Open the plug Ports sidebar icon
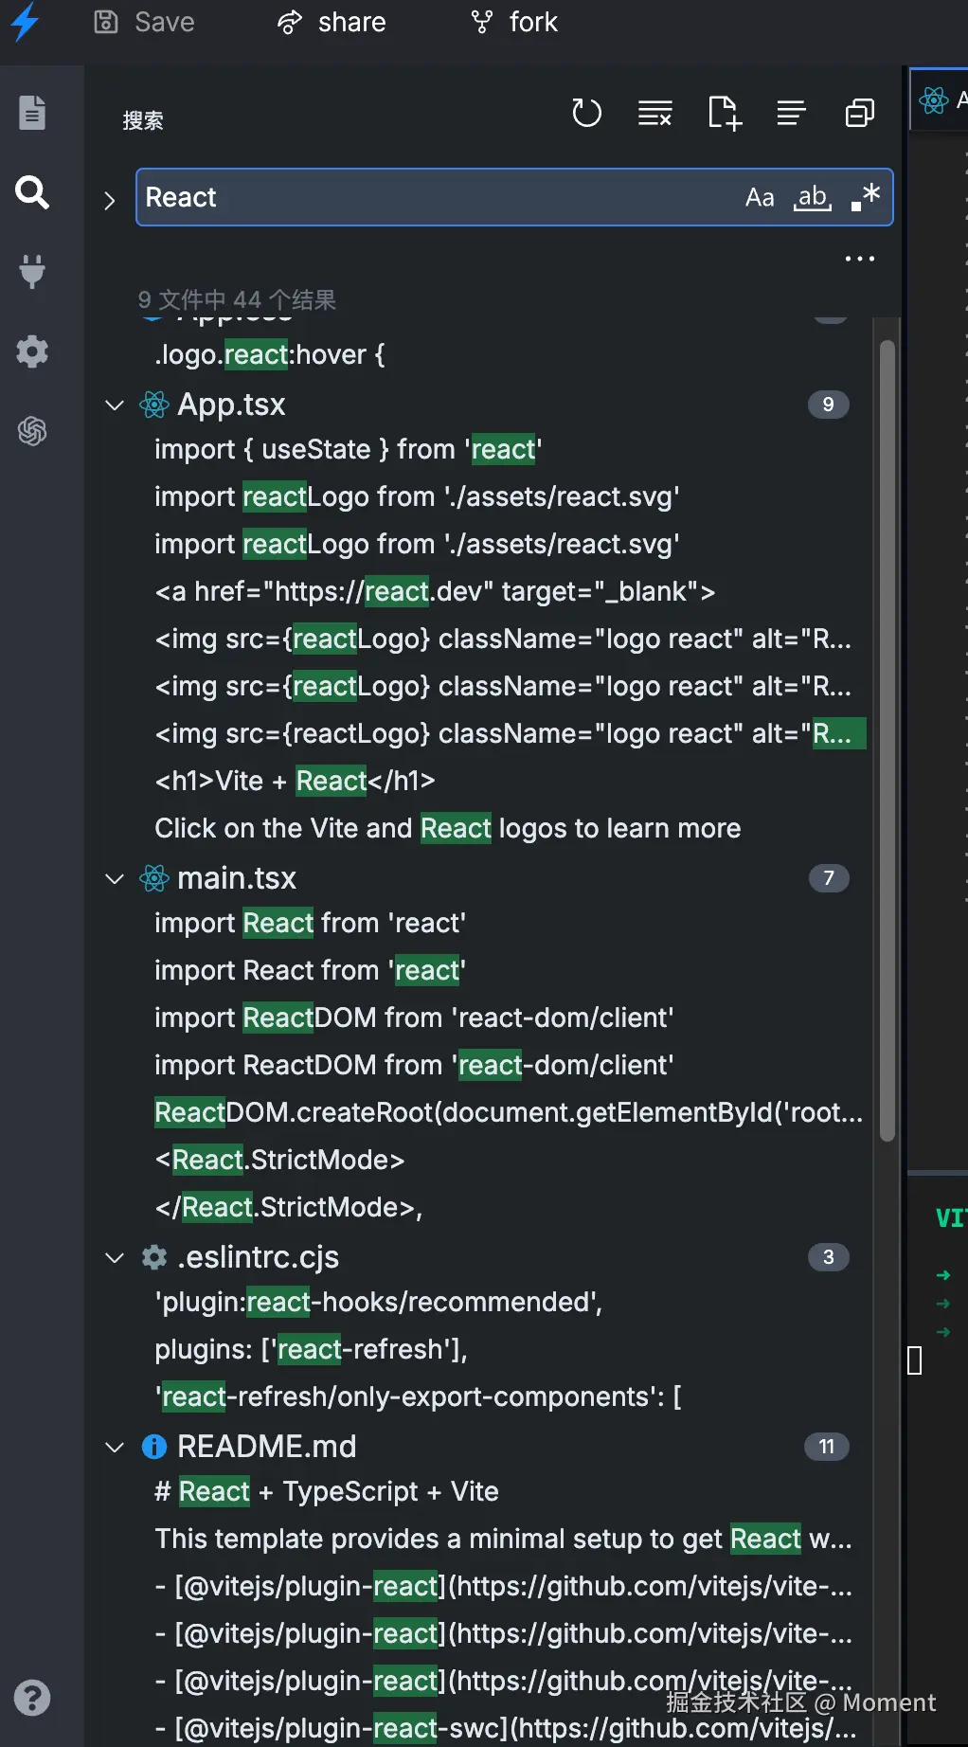 [x=32, y=272]
